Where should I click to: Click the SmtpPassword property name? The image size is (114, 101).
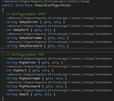point(31,46)
